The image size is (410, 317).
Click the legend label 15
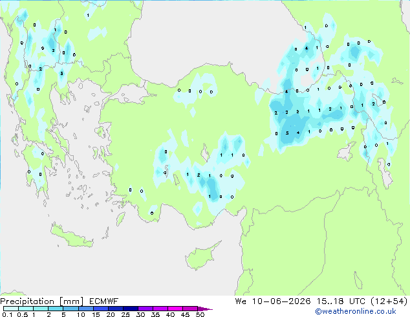[x=96, y=314]
